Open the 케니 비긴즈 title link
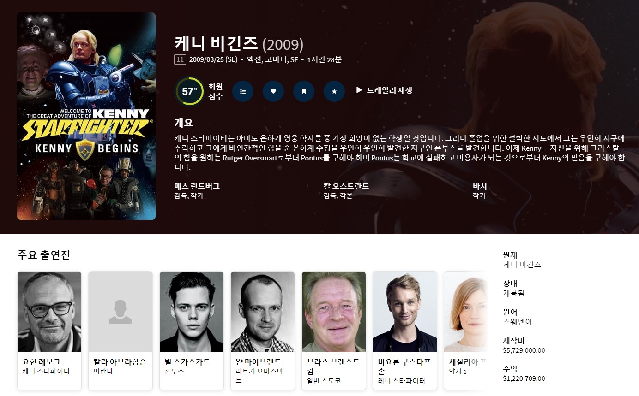Image resolution: width=639 pixels, height=396 pixels. tap(216, 43)
